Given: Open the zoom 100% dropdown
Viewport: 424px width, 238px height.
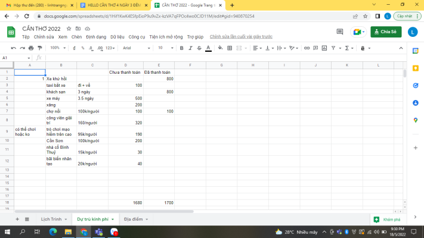Looking at the screenshot, I should tap(57, 48).
